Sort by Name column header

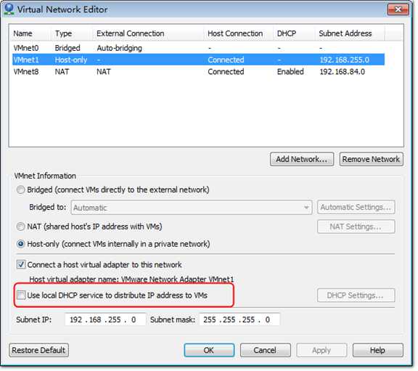coord(30,33)
